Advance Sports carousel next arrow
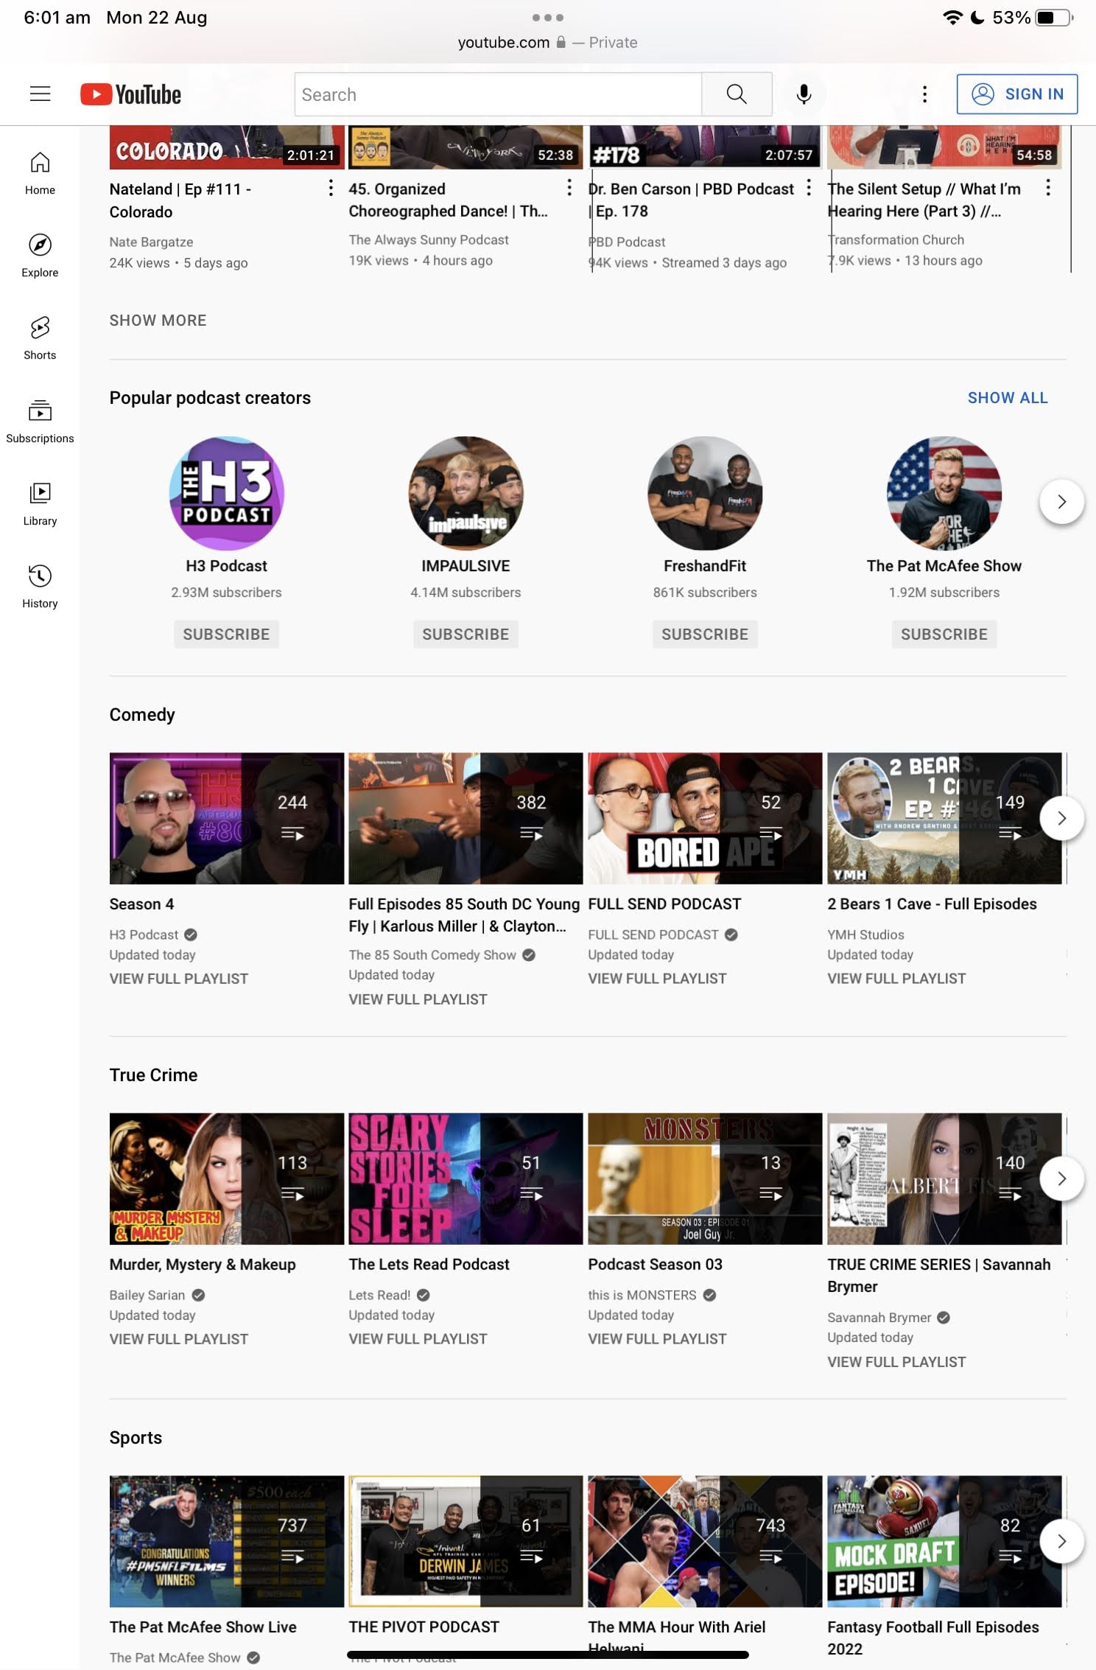Viewport: 1096px width, 1670px height. pos(1061,1541)
